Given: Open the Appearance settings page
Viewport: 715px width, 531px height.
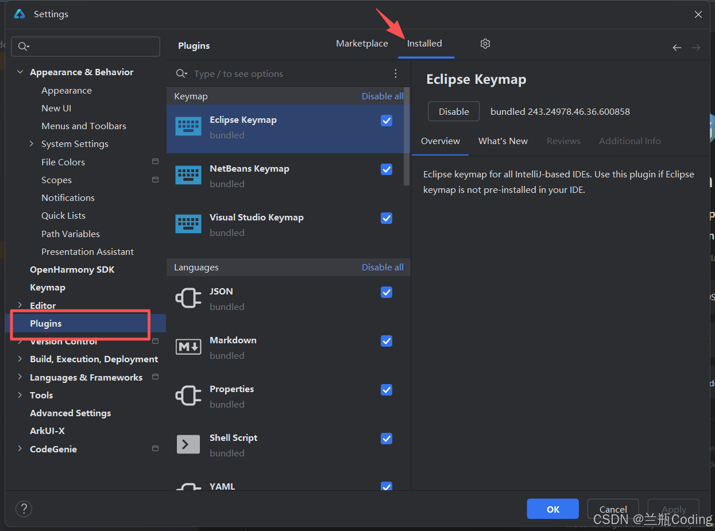Looking at the screenshot, I should 67,90.
